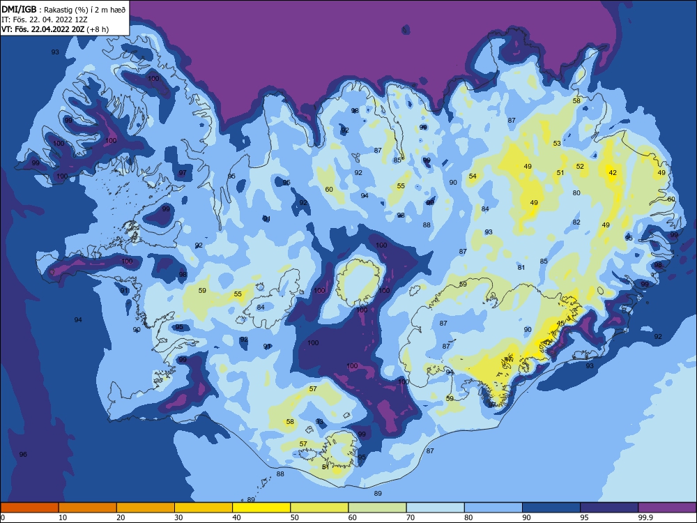Click the 0–10 dark orange legend swatch
The width and height of the screenshot is (697, 523).
click(x=29, y=508)
